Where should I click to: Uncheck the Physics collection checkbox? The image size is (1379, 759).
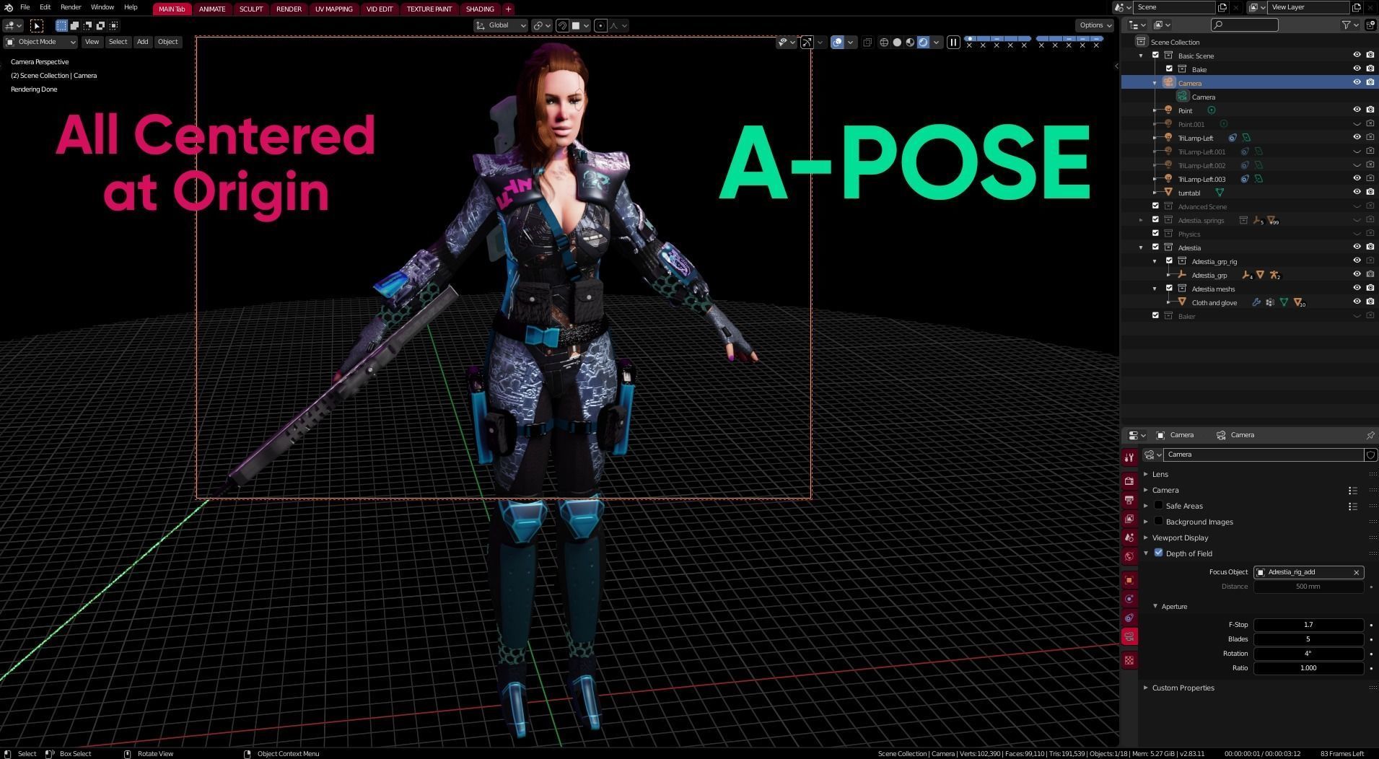tap(1155, 233)
